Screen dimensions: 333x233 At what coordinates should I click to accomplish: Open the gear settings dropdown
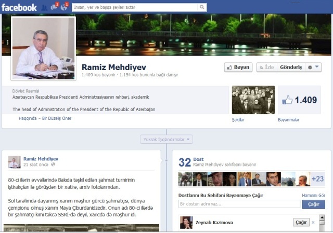click(x=314, y=67)
